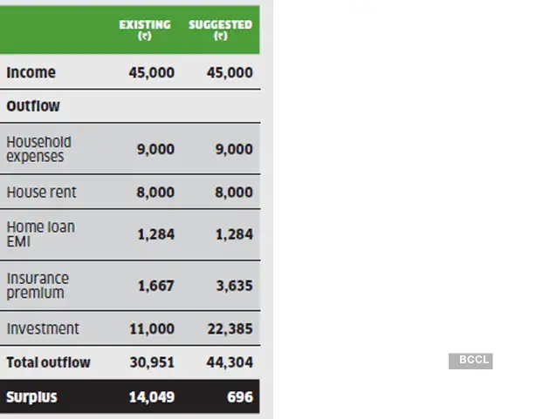Select existing investment value 11,000
Image resolution: width=550 pixels, height=419 pixels.
coord(152,328)
